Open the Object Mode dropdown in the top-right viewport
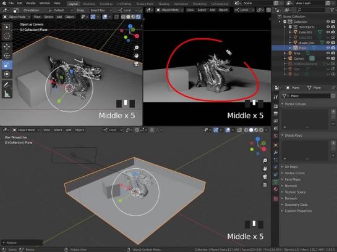Viewport: 337px width, 252px height. point(170,10)
